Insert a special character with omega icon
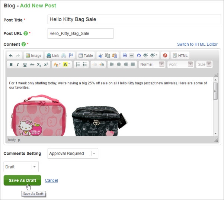 click(139, 55)
